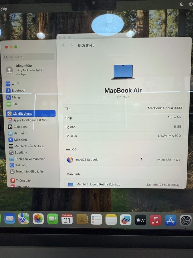This screenshot has height=258, width=193.
Task: Open the giúp help menu
Action: (4, 9)
